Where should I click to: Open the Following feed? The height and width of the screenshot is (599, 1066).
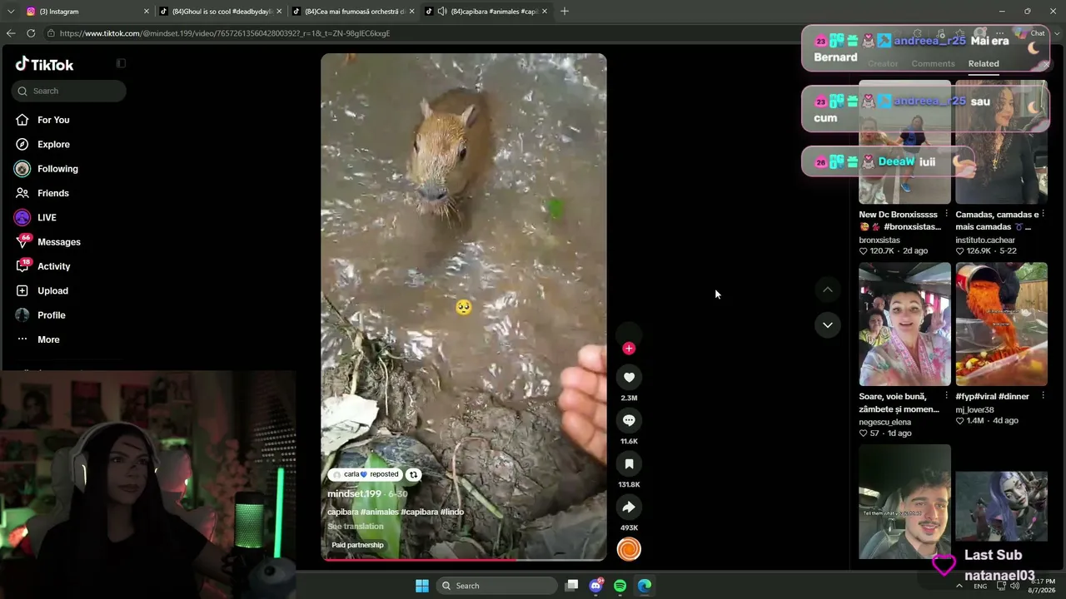57,169
